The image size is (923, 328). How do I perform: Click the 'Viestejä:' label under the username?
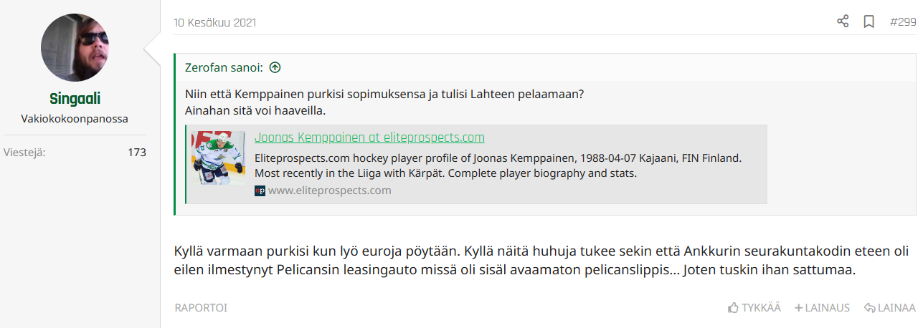click(x=25, y=152)
